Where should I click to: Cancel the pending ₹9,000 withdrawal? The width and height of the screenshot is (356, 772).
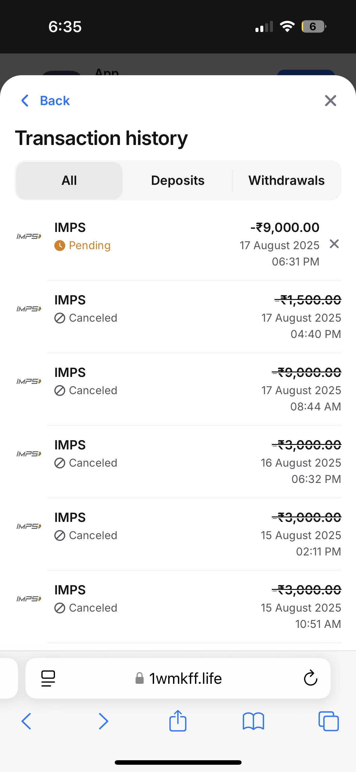point(334,244)
